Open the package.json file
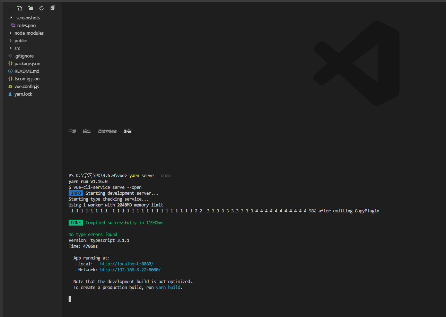This screenshot has height=317, width=446. [x=27, y=63]
